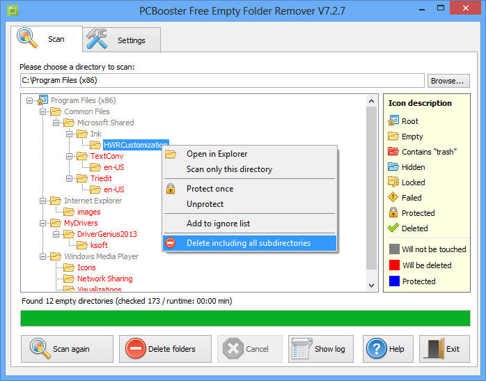Collapse the Common Files node

point(42,111)
